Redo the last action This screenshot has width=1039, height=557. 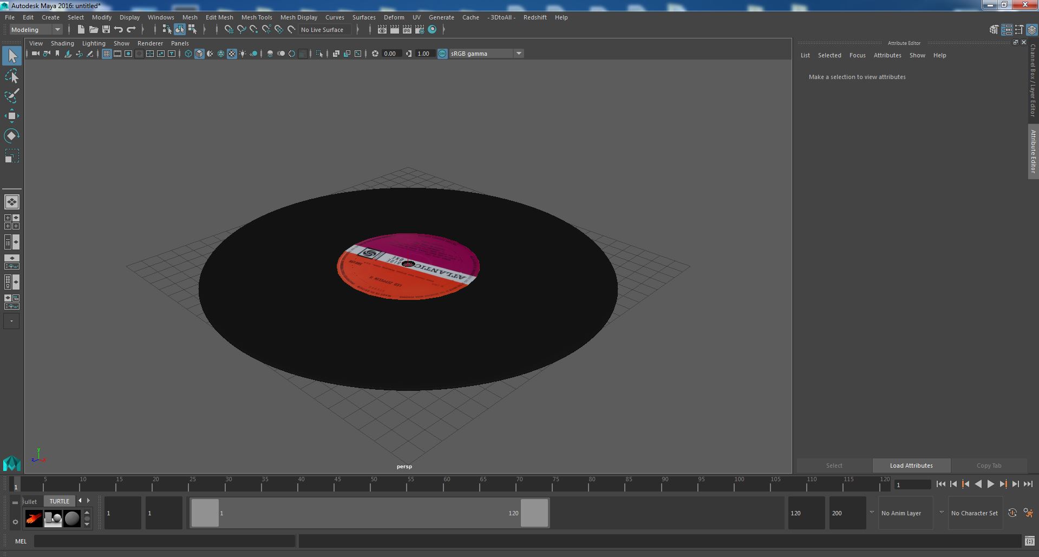pos(131,30)
